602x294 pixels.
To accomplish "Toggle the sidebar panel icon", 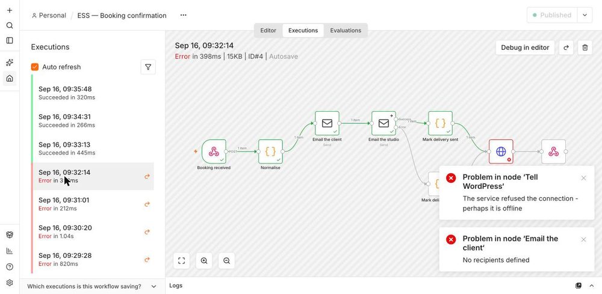I will coord(10,40).
